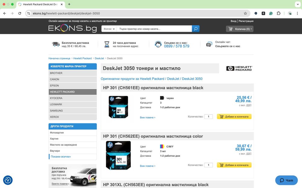Click the EKONS.bg logo
The image size is (302, 188).
72,28
